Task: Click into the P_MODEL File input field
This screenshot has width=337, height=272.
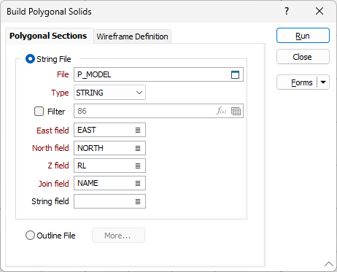Action: click(x=152, y=74)
